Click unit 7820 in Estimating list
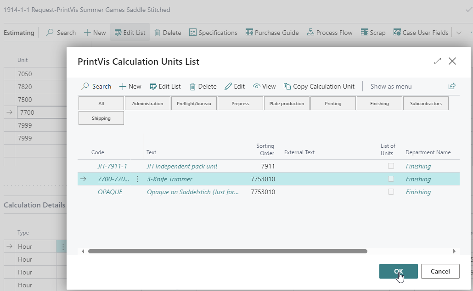The image size is (473, 291). (25, 87)
